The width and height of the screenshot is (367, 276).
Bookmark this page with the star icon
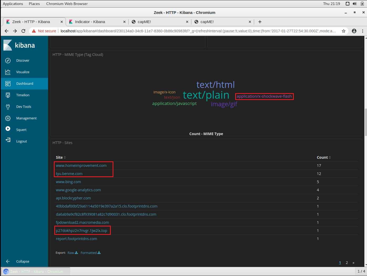coord(343,31)
